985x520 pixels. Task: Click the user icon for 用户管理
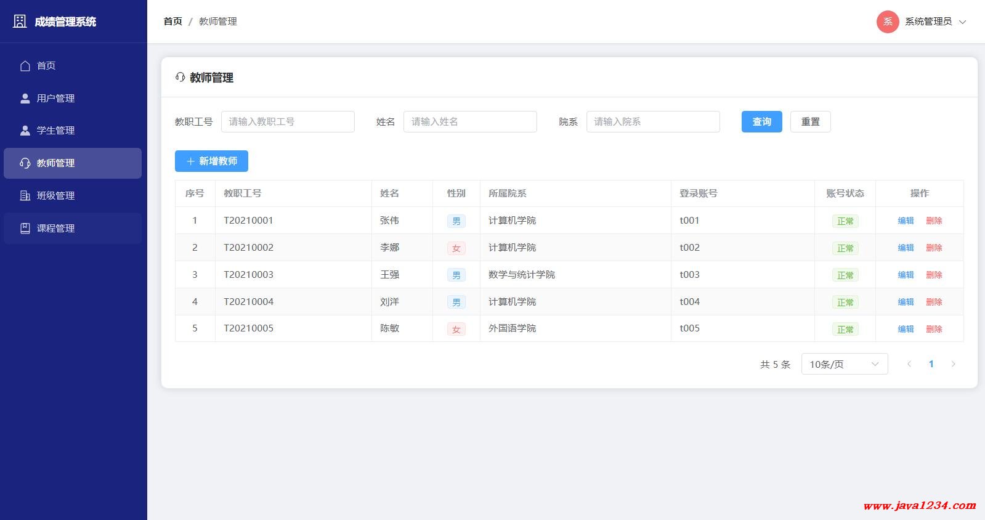click(25, 99)
